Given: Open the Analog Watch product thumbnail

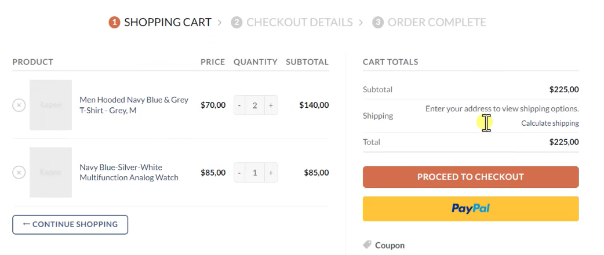Looking at the screenshot, I should pos(50,172).
